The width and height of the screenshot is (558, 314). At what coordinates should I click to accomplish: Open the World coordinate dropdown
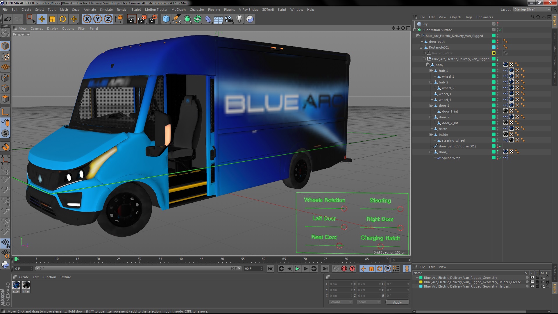pyautogui.click(x=340, y=302)
